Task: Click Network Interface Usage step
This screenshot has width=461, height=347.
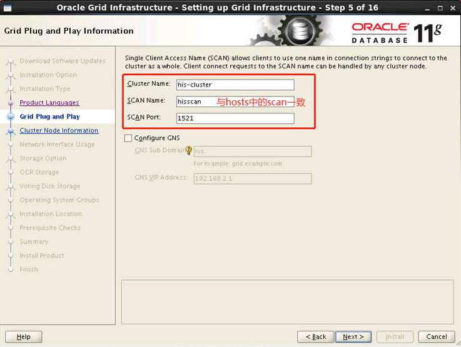Action: [x=58, y=145]
